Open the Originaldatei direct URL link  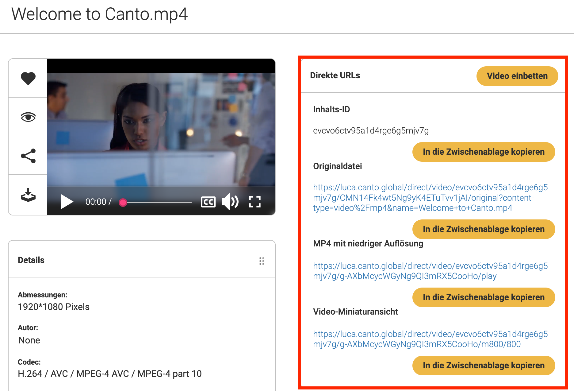click(430, 198)
